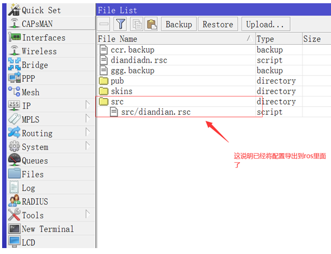This screenshot has height=254, width=331.
Task: Select the src/diandian.rsc script file
Action: (x=156, y=112)
